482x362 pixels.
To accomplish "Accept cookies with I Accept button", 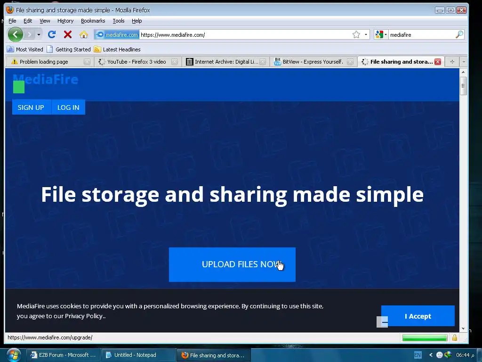I will (418, 316).
